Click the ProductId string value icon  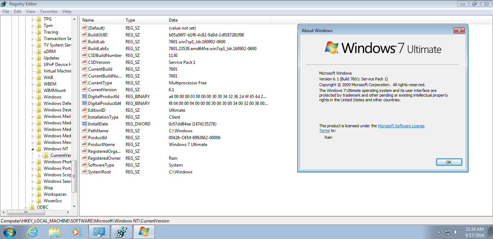pos(84,138)
